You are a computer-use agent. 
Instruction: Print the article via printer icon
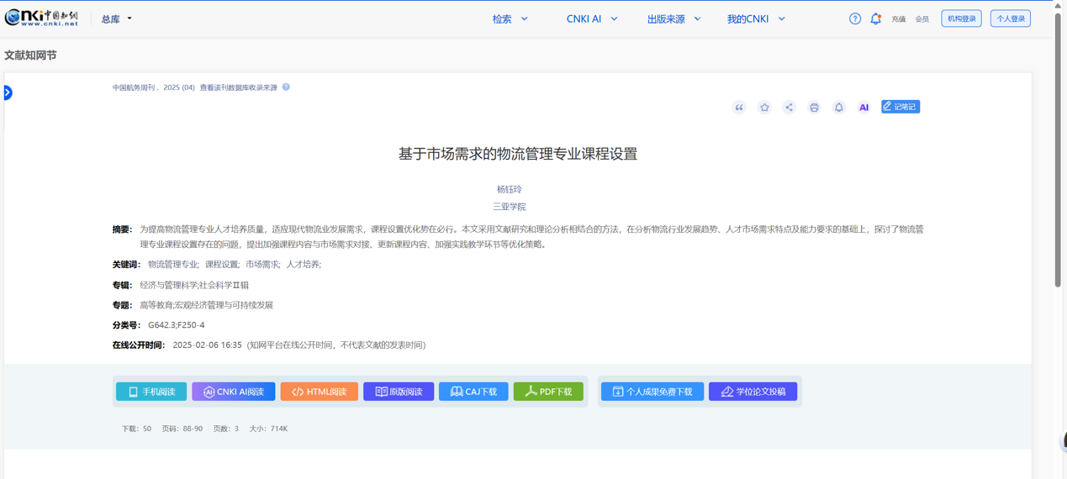tap(814, 108)
